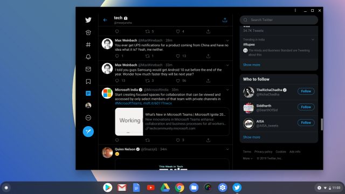This screenshot has height=194, width=345.
Task: Open profile avatar in sidebar
Action: (88, 106)
